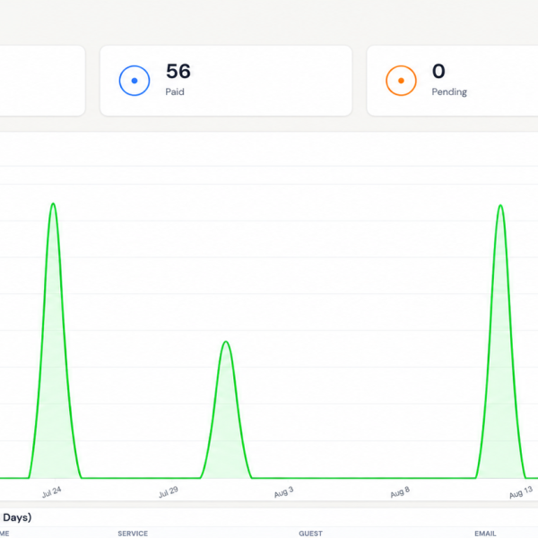Sort by the SERVICE column header
The height and width of the screenshot is (538, 538).
pos(133,534)
